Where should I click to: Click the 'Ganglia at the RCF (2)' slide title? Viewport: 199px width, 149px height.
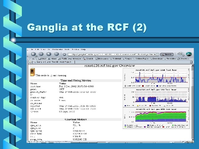(x=87, y=28)
